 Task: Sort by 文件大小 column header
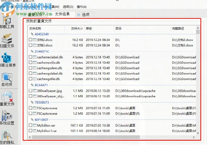click(x=77, y=29)
